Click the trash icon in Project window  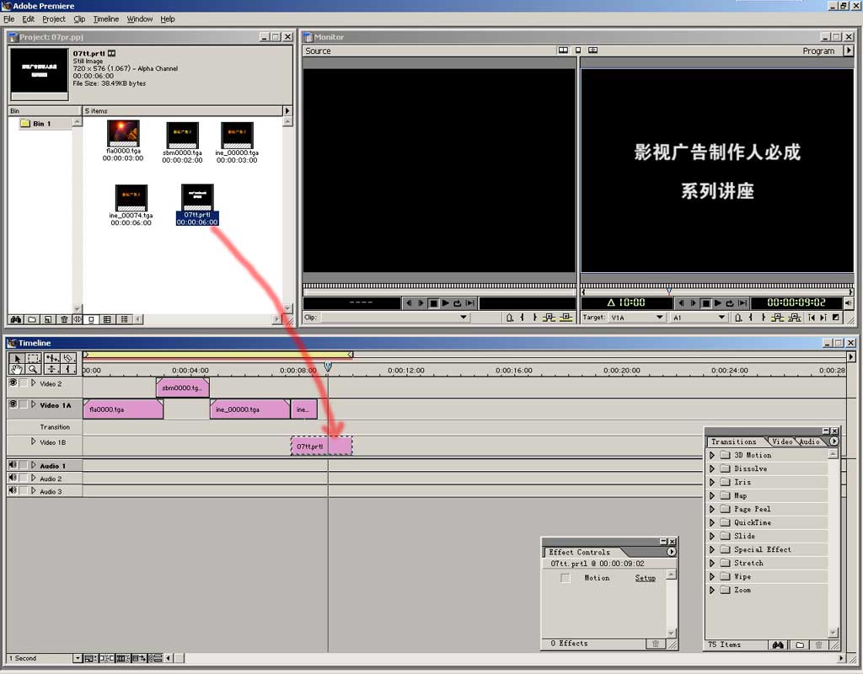[64, 319]
